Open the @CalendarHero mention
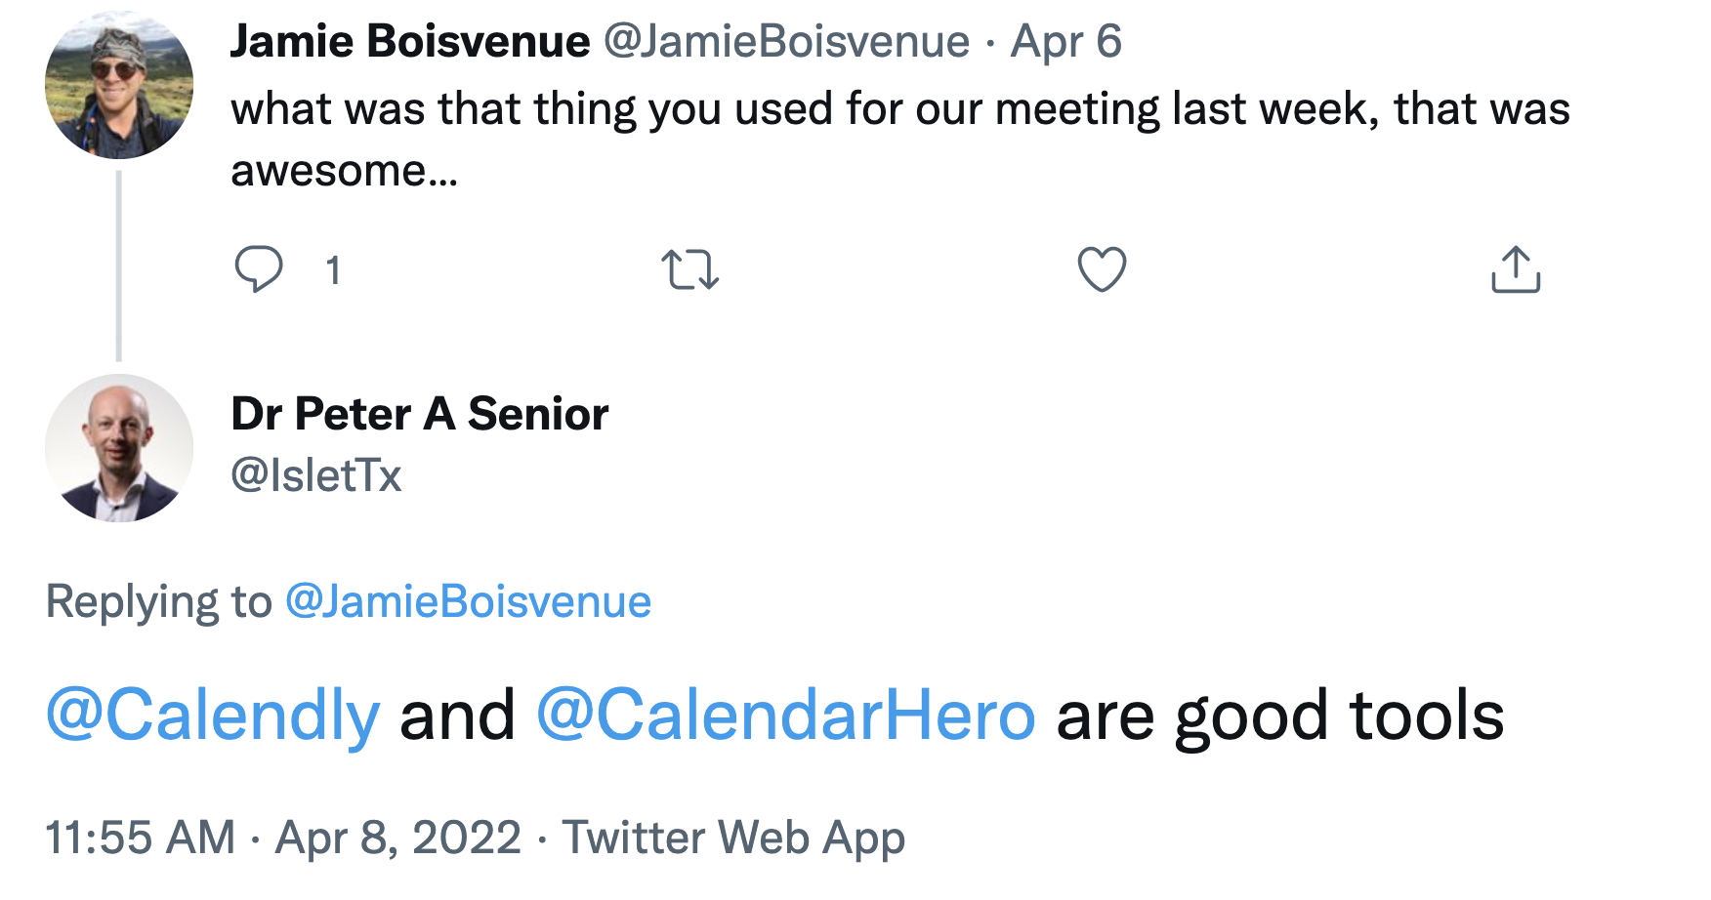Screen dimensions: 1711x900 [x=785, y=716]
